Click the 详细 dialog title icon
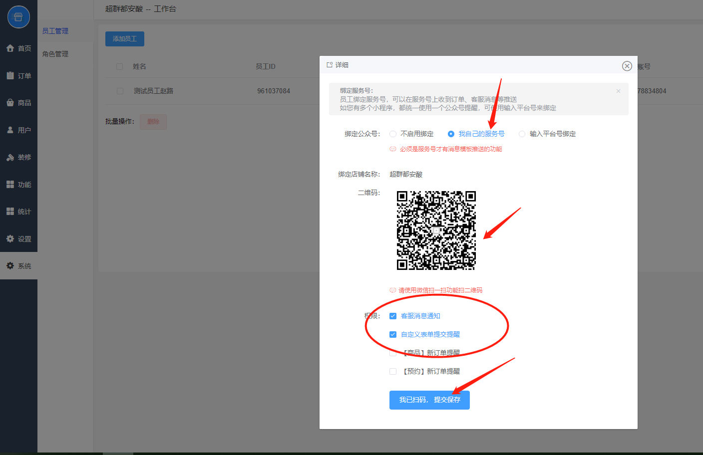Viewport: 703px width, 455px height. 330,65
